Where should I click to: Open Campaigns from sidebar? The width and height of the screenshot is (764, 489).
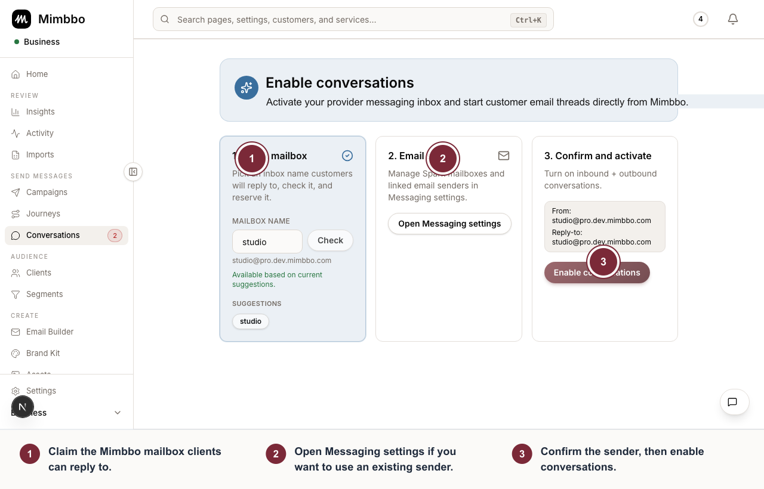[x=66, y=193]
